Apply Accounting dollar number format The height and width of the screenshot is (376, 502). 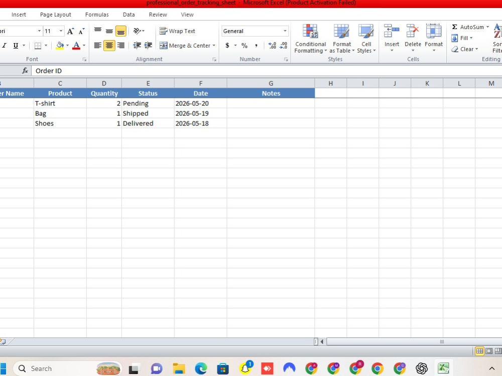227,46
